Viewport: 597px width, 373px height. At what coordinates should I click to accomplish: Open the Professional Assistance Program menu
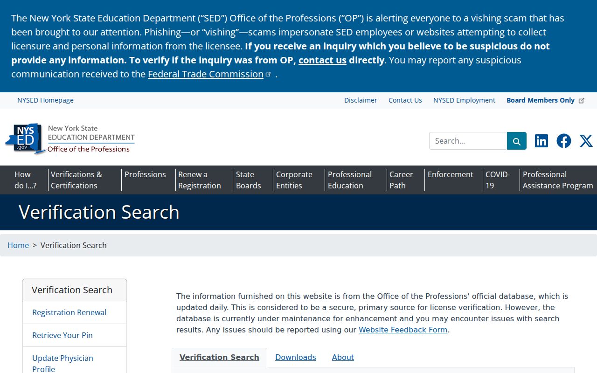point(558,180)
